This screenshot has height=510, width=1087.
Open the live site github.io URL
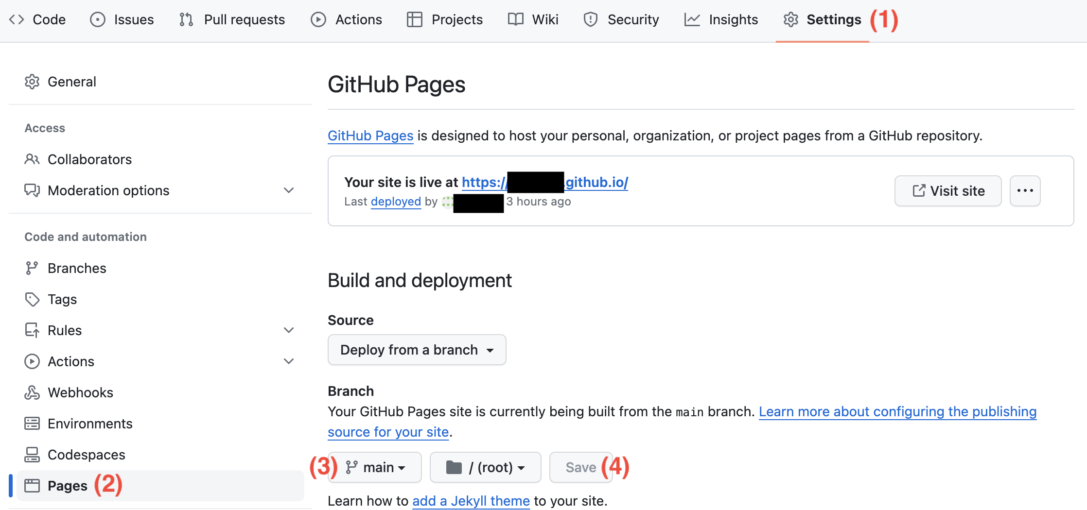click(545, 182)
